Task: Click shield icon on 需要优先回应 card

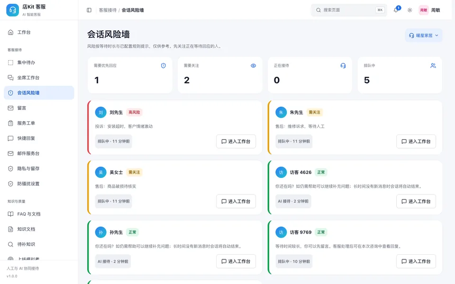Action: [164, 66]
